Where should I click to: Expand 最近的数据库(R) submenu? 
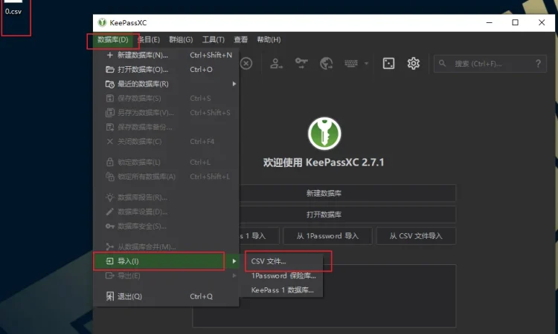click(x=166, y=84)
